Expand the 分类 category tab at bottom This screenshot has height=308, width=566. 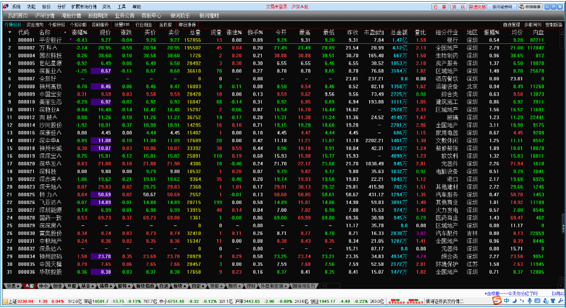pyautogui.click(x=12, y=286)
